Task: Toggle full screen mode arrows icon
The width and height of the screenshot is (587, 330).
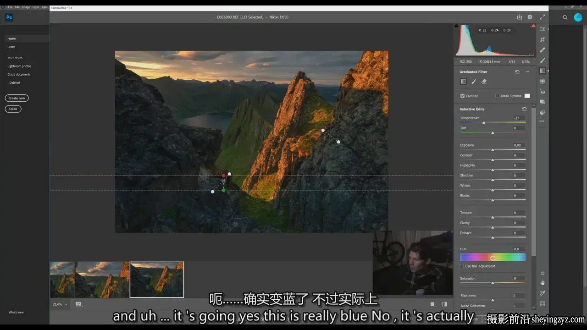Action: point(543,17)
